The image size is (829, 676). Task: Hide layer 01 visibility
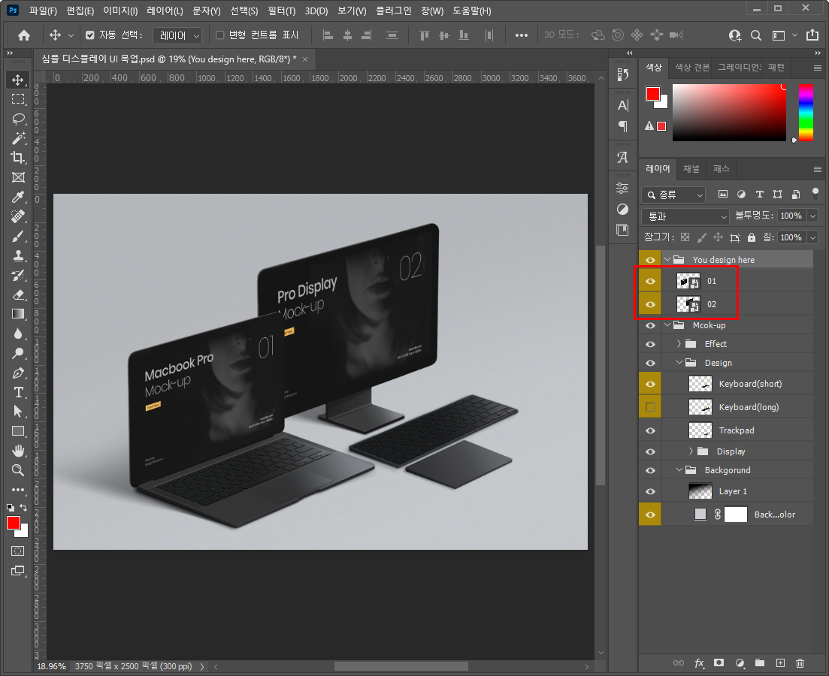click(x=650, y=281)
